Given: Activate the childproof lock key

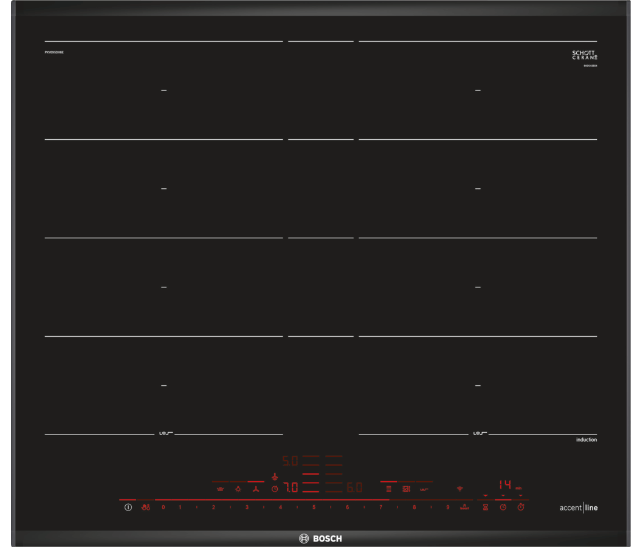Looking at the screenshot, I should (x=146, y=507).
